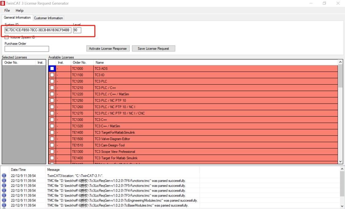
Task: Click info icon for TF4-Functions.tmc log entry
Action: click(4, 191)
